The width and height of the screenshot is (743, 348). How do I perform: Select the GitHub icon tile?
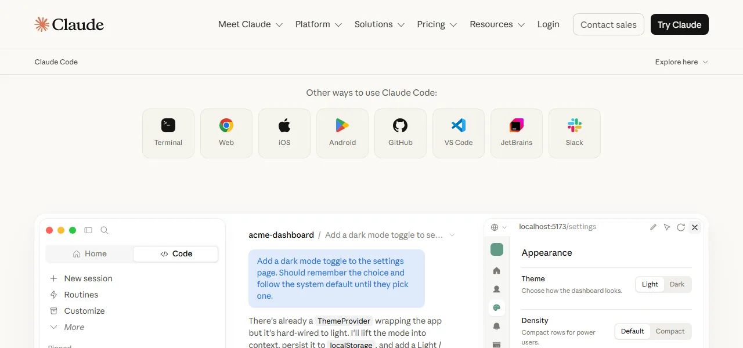[x=401, y=133]
